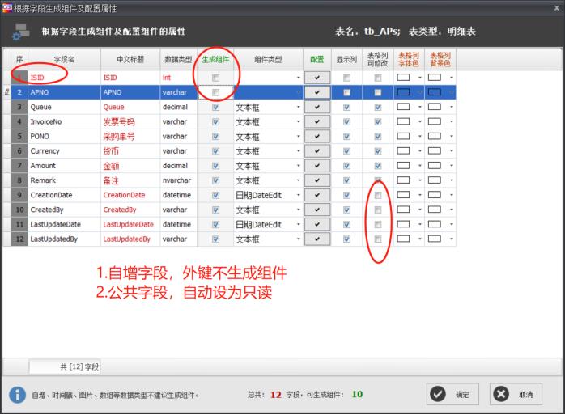Viewport: 565px width, 415px height.
Task: Click background color swatch for APNO row
Action: (x=434, y=92)
